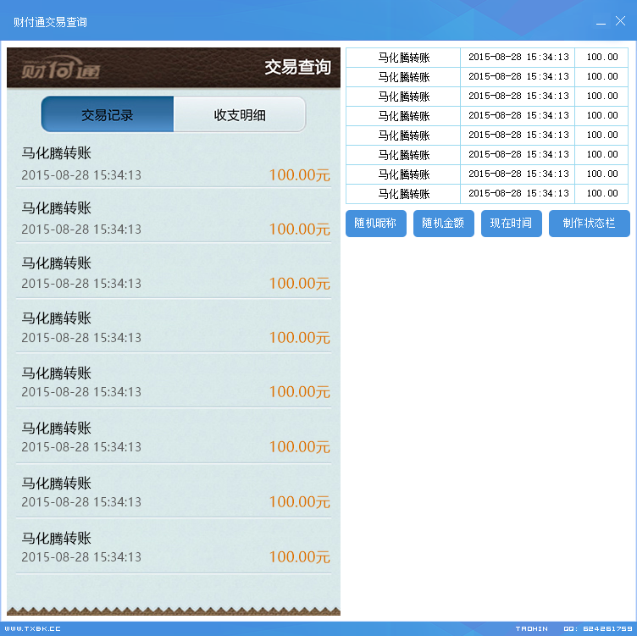This screenshot has height=636, width=637.
Task: Click the 随机昵称 button
Action: pyautogui.click(x=376, y=223)
